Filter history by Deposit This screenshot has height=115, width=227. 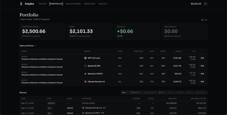[x=135, y=93]
